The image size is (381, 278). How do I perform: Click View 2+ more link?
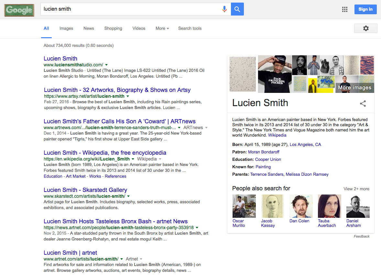(356, 189)
